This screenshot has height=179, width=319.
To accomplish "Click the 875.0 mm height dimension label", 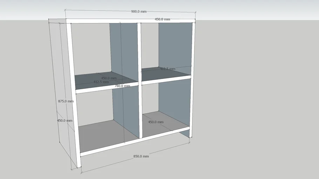I will [66, 101].
